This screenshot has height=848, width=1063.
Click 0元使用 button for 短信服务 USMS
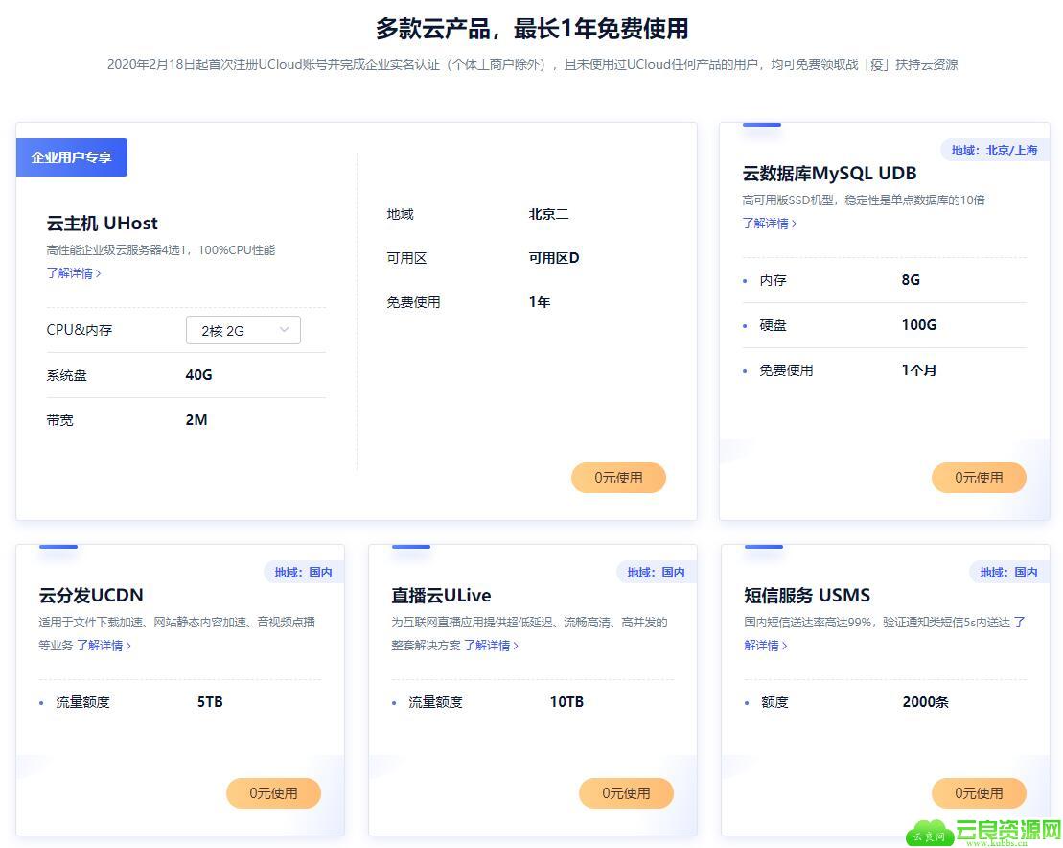(979, 793)
